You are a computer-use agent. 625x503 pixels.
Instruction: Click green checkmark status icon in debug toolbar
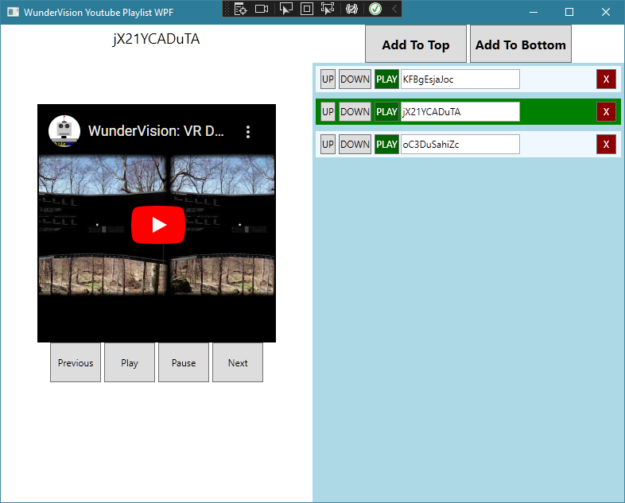[375, 9]
